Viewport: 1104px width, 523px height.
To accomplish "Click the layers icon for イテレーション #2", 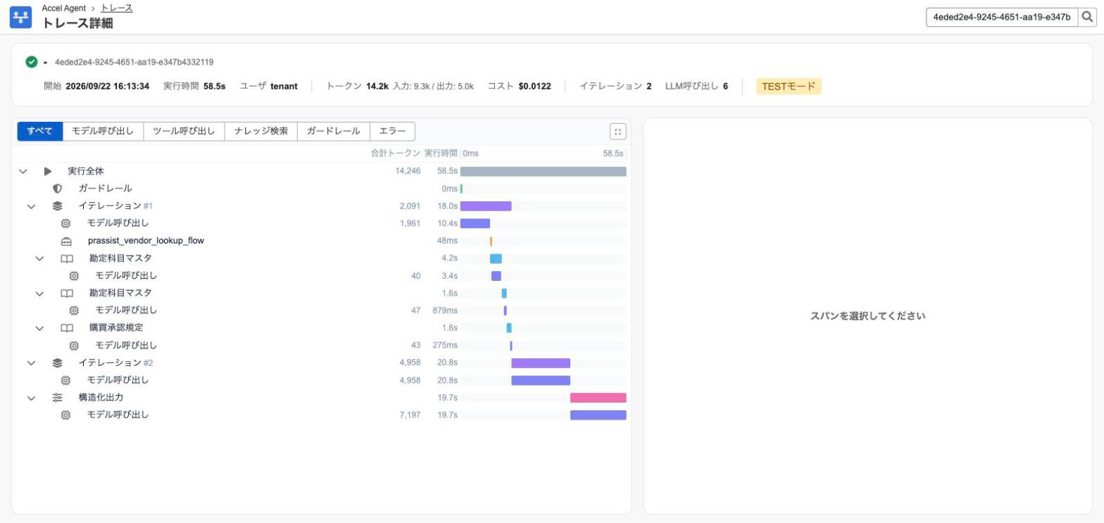I will (x=57, y=363).
